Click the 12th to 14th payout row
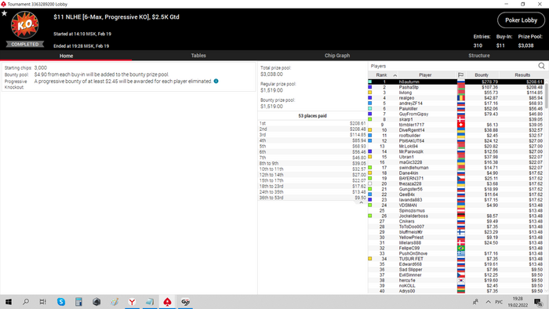Image resolution: width=549 pixels, height=309 pixels. coord(312,175)
